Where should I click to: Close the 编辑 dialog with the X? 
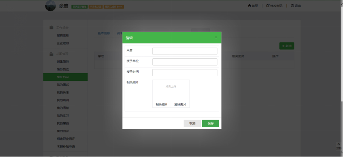click(216, 37)
